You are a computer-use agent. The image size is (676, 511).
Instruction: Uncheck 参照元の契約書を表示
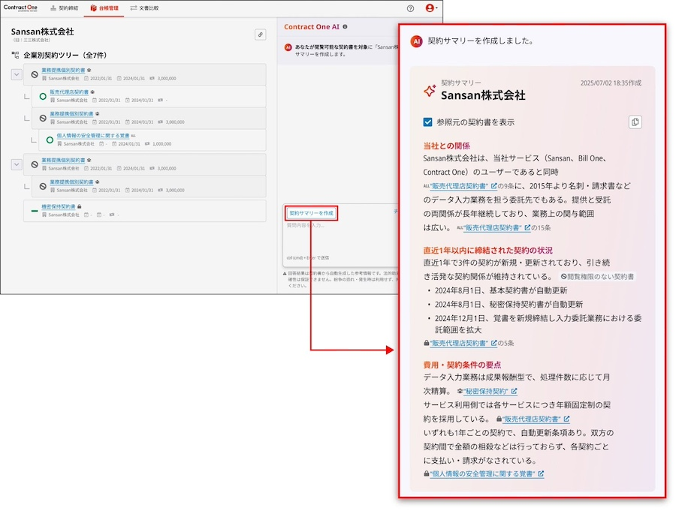[427, 121]
